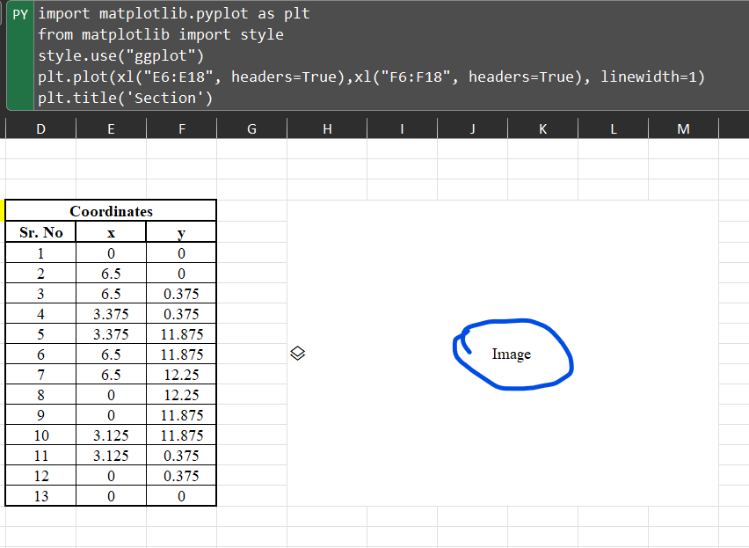Select the "Sr. No" header cell
This screenshot has height=548, width=749.
40,232
